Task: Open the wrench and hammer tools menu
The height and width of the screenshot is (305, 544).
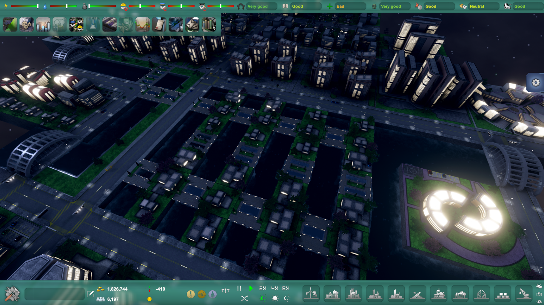Action: click(x=13, y=294)
